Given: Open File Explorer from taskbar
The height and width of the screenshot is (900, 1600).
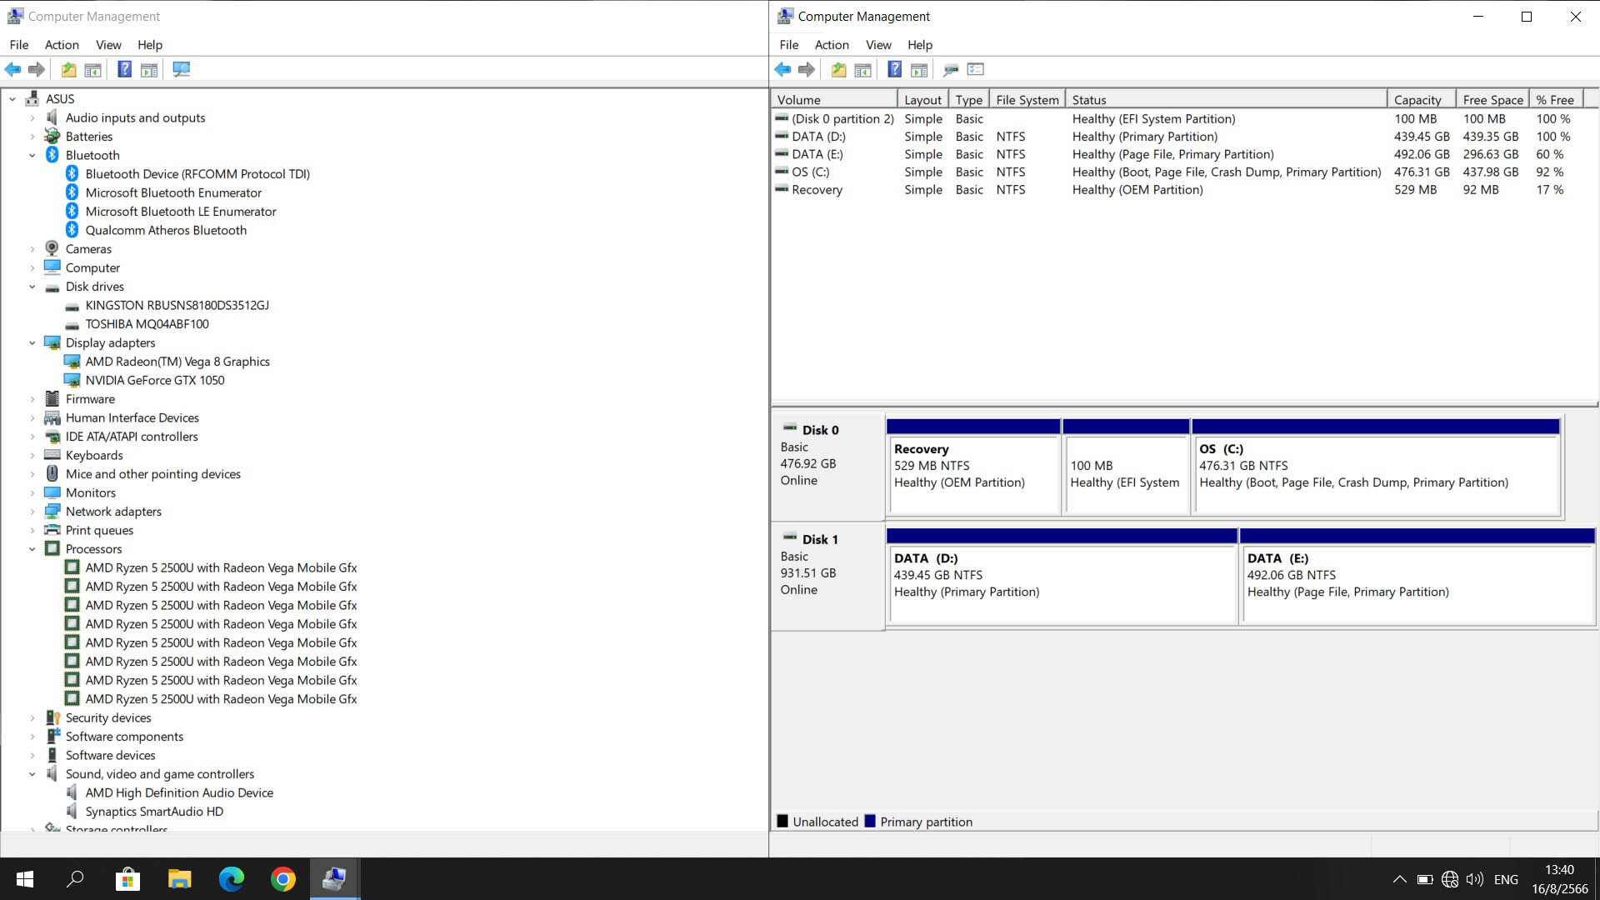Looking at the screenshot, I should [x=179, y=879].
